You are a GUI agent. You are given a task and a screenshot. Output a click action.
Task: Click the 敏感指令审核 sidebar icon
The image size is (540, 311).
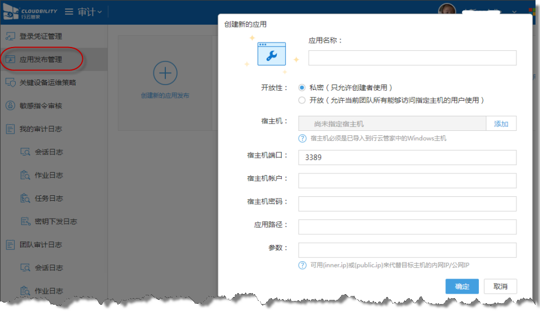tap(10, 106)
